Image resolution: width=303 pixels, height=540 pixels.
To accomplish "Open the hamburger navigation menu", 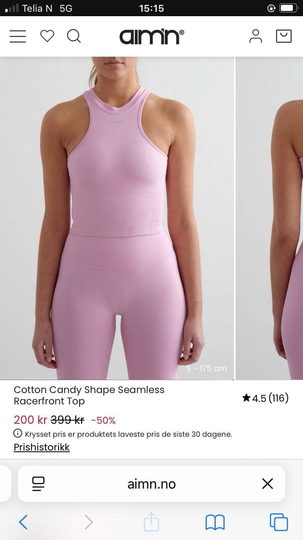I will coord(18,36).
